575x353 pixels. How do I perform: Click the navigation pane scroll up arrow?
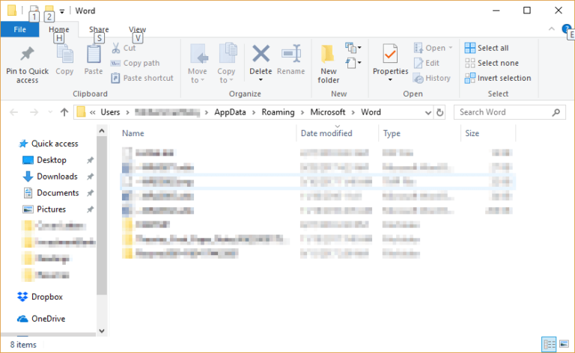pos(102,131)
